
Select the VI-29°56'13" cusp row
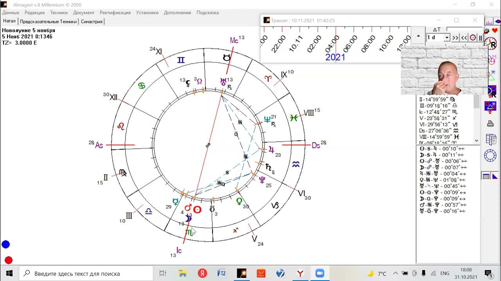(x=438, y=124)
